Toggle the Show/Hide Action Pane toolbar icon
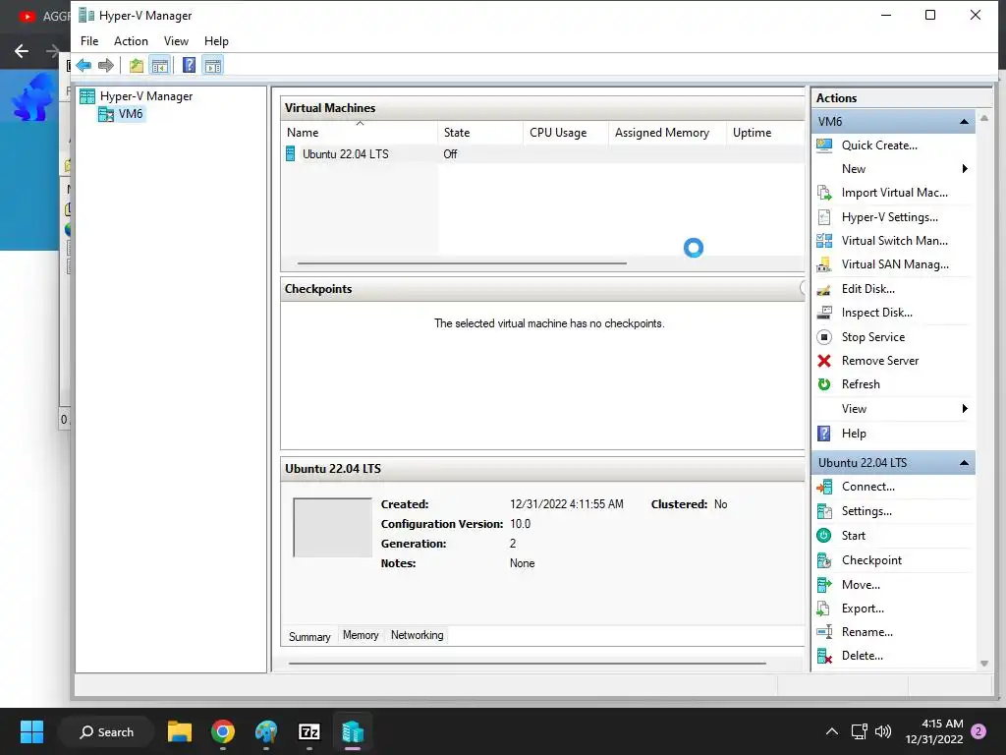The width and height of the screenshot is (1006, 755). click(213, 65)
